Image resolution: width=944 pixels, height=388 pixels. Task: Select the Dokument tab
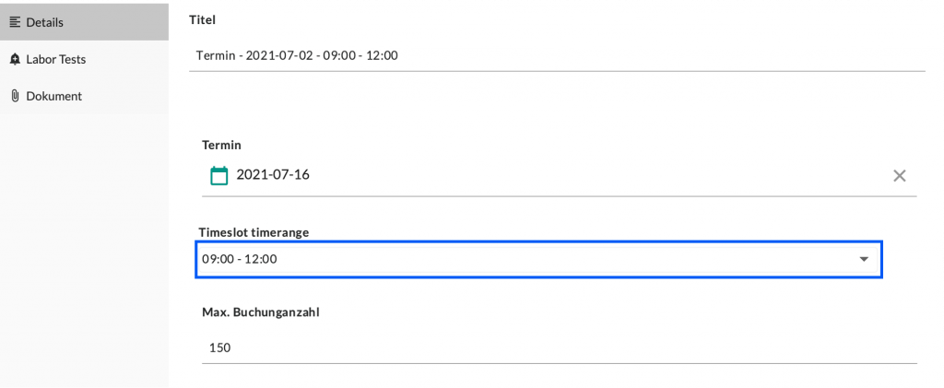coord(54,96)
